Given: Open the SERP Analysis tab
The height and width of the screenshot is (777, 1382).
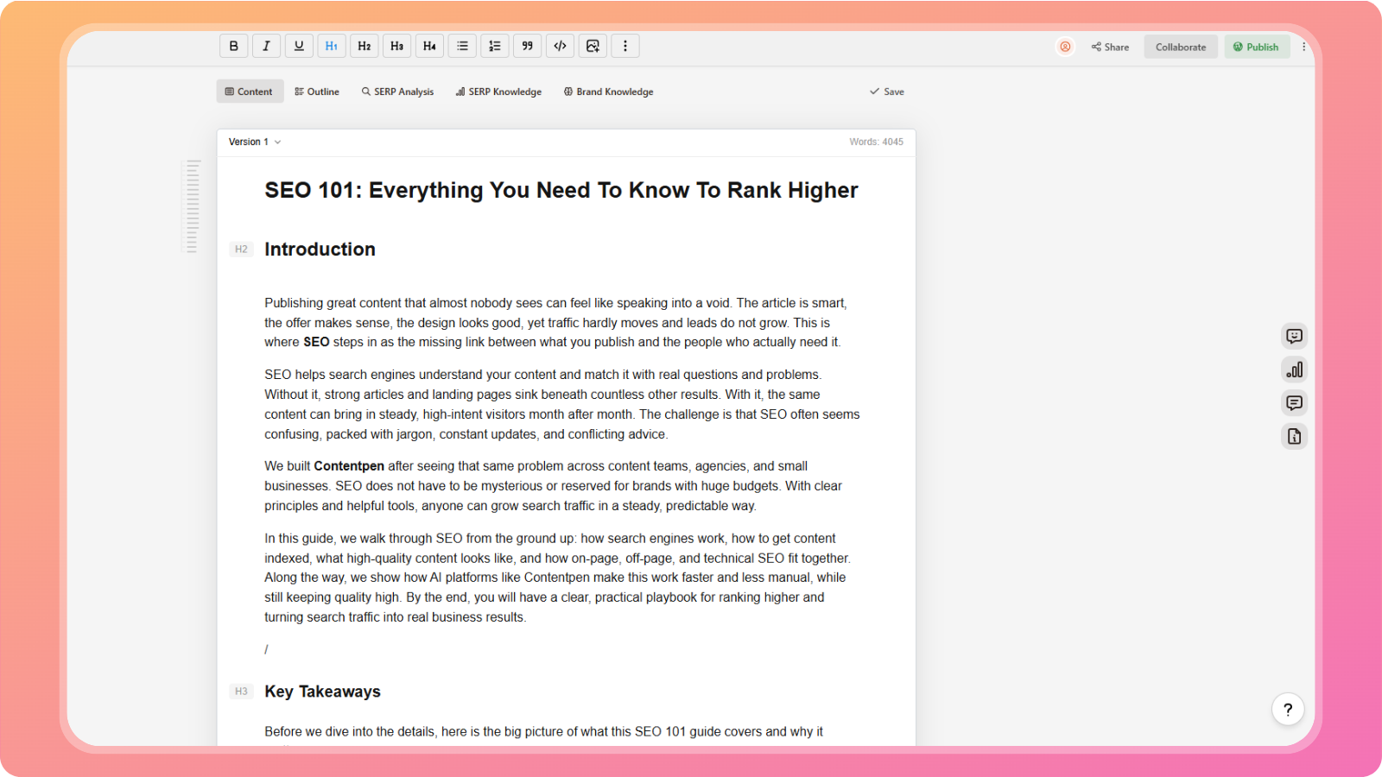Looking at the screenshot, I should (397, 92).
